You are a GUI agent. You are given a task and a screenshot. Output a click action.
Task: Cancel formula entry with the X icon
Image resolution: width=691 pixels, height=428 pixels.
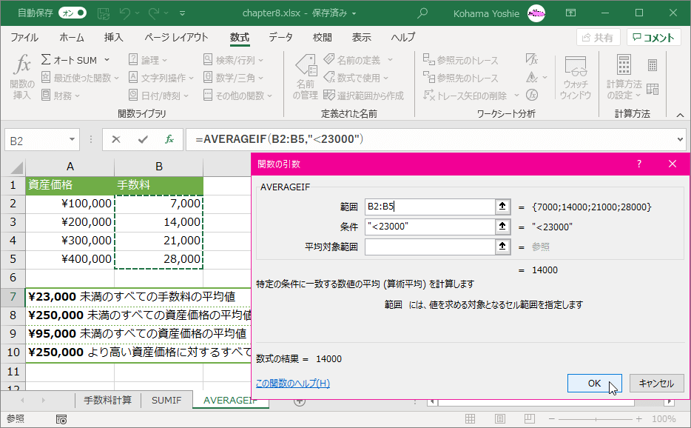tap(116, 140)
